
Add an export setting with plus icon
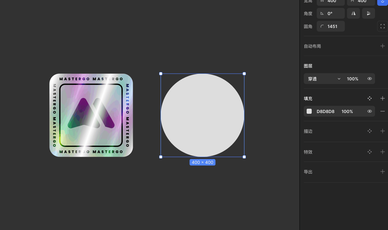coord(382,172)
